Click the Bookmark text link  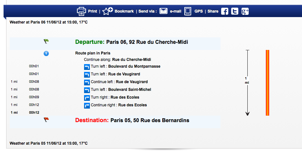[x=124, y=11]
